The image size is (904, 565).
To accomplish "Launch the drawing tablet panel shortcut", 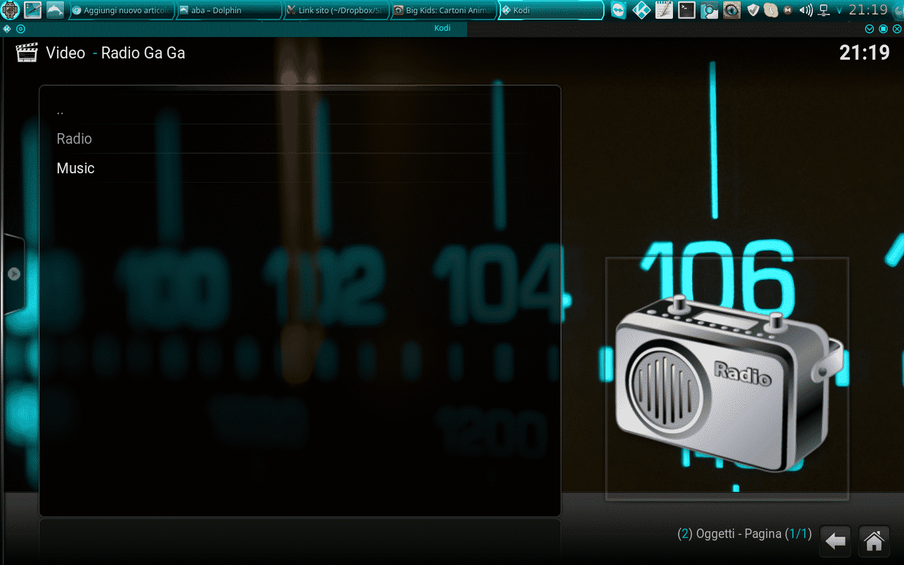I will coord(33,10).
